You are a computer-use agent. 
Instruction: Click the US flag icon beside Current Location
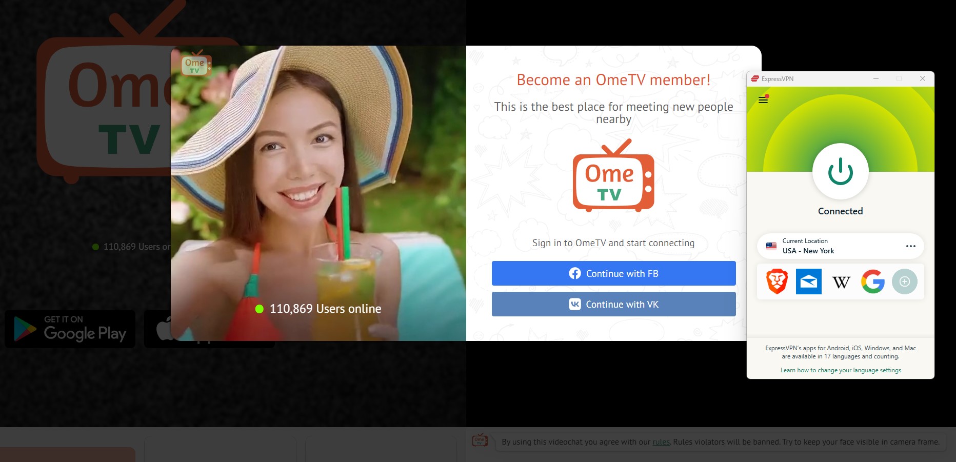[x=771, y=246]
